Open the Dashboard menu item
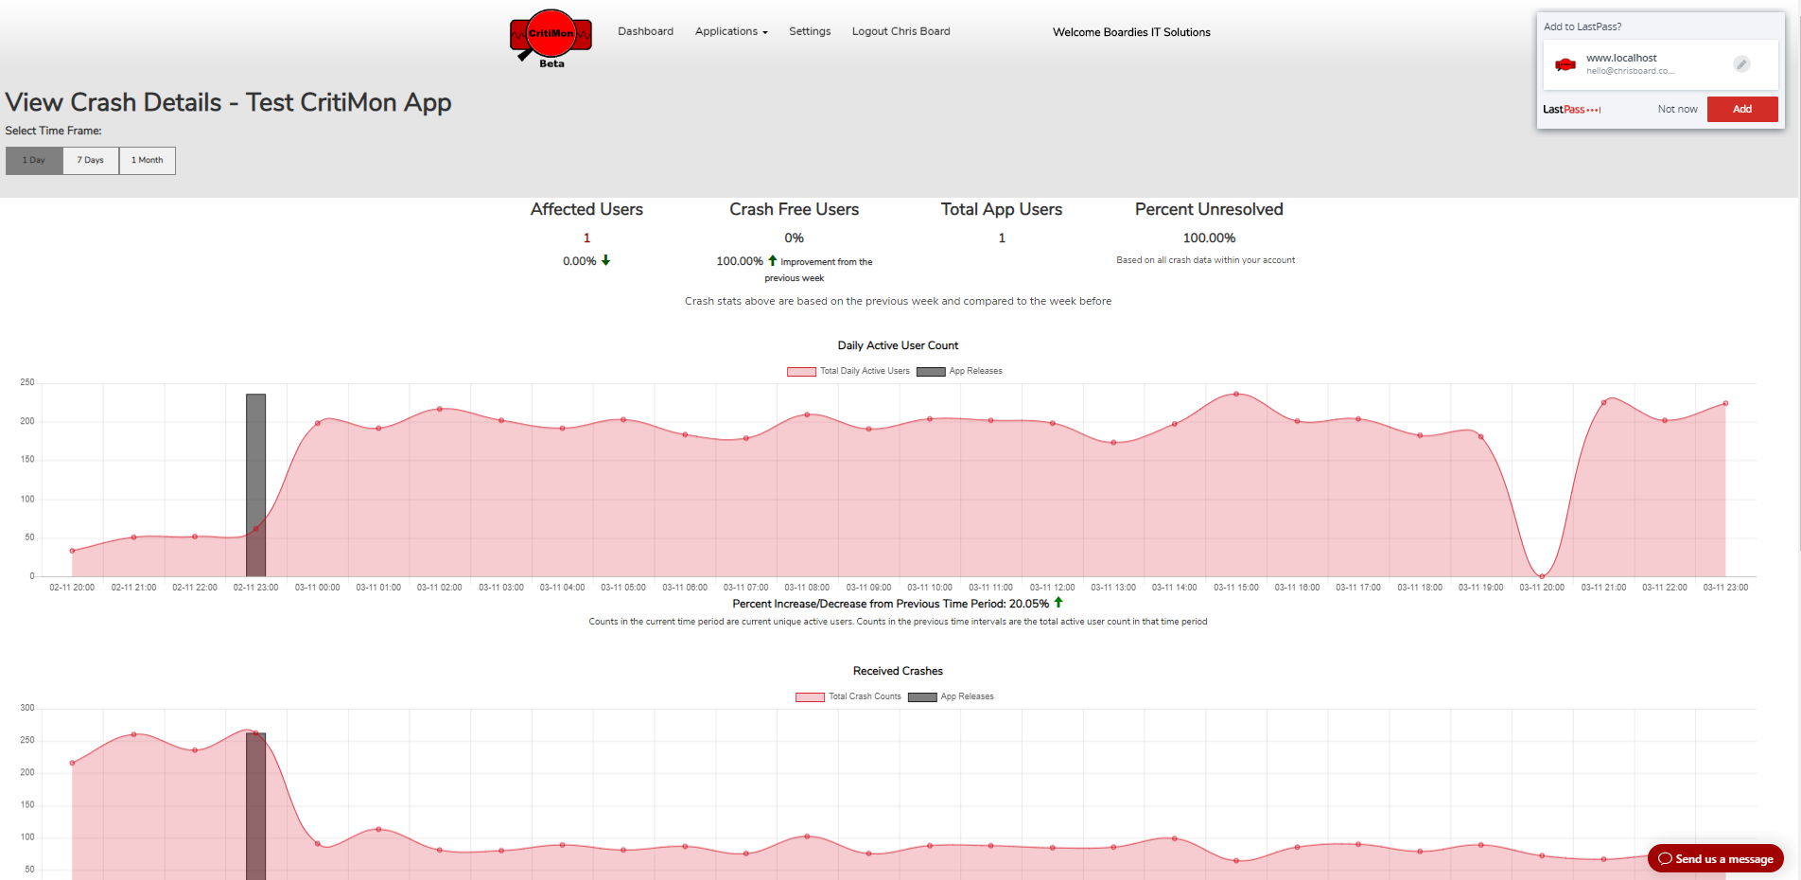Image resolution: width=1801 pixels, height=880 pixels. click(x=645, y=31)
